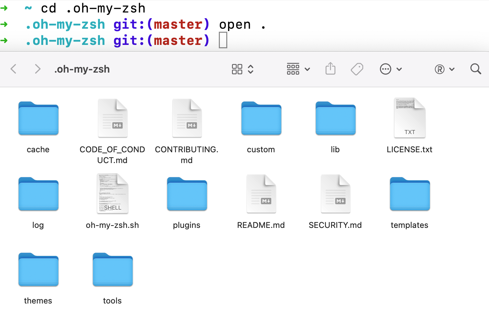This screenshot has width=489, height=316.
Task: Open the Action ellipsis menu
Action: 385,69
